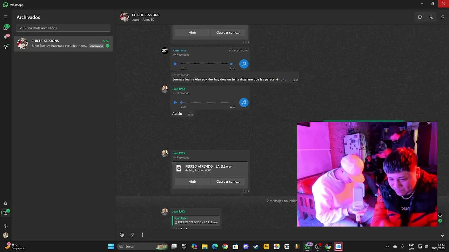The width and height of the screenshot is (449, 252).
Task: Click Abrir on PERREO ATREVIDO wav file
Action: tap(192, 182)
